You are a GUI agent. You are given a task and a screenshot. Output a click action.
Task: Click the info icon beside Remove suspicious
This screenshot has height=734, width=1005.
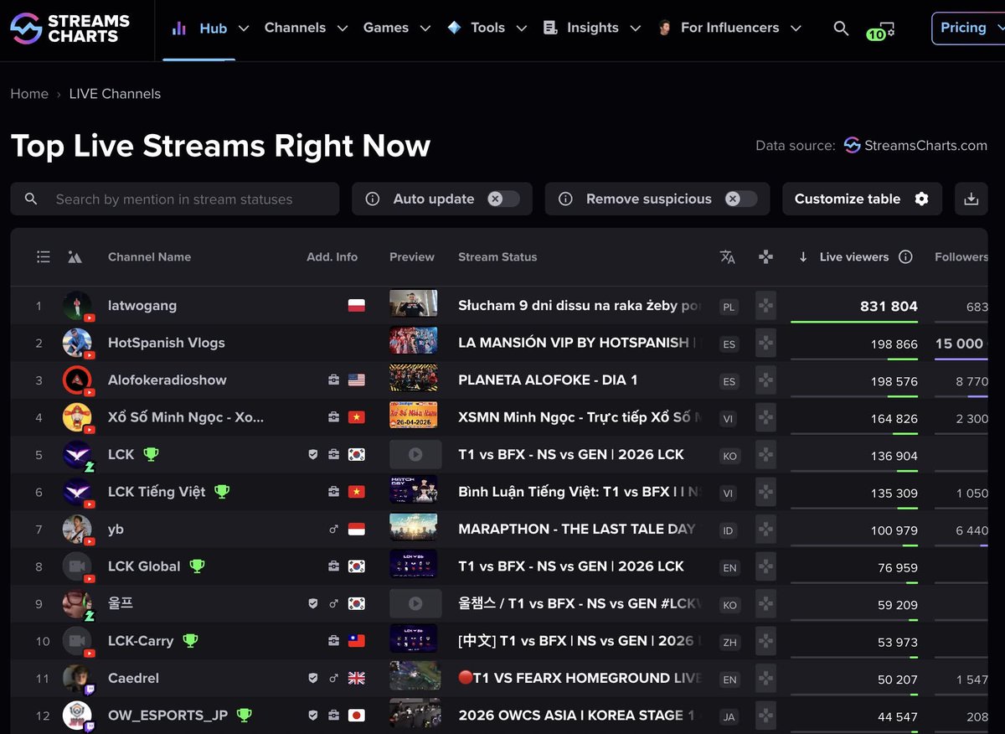[565, 199]
